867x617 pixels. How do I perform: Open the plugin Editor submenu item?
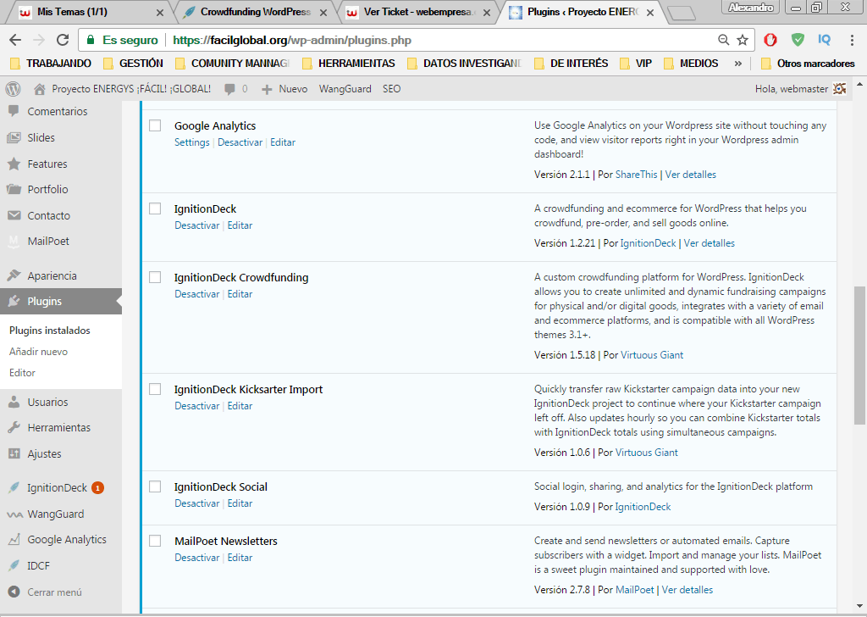[22, 373]
